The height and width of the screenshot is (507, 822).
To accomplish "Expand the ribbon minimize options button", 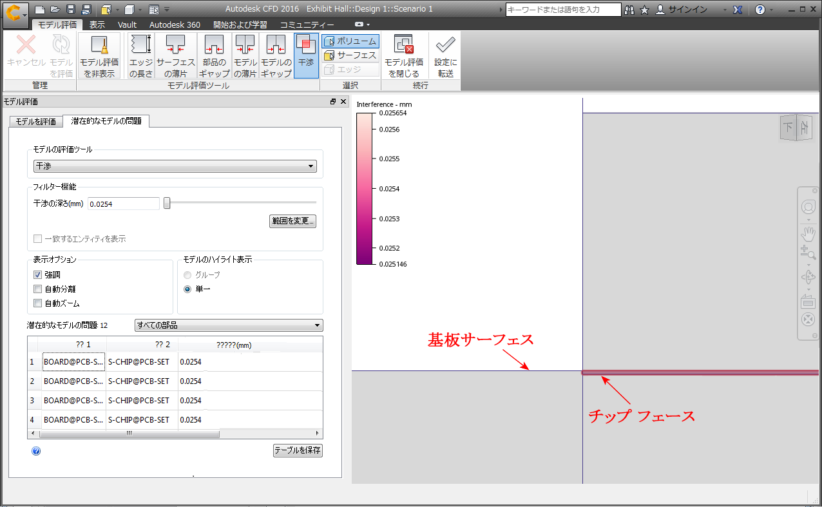I will click(359, 24).
